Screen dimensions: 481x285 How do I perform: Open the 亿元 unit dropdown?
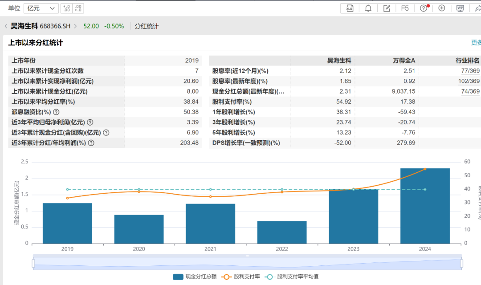click(x=41, y=8)
